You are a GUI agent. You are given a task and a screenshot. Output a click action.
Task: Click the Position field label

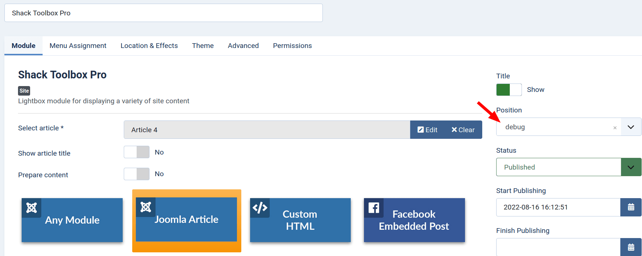point(509,110)
